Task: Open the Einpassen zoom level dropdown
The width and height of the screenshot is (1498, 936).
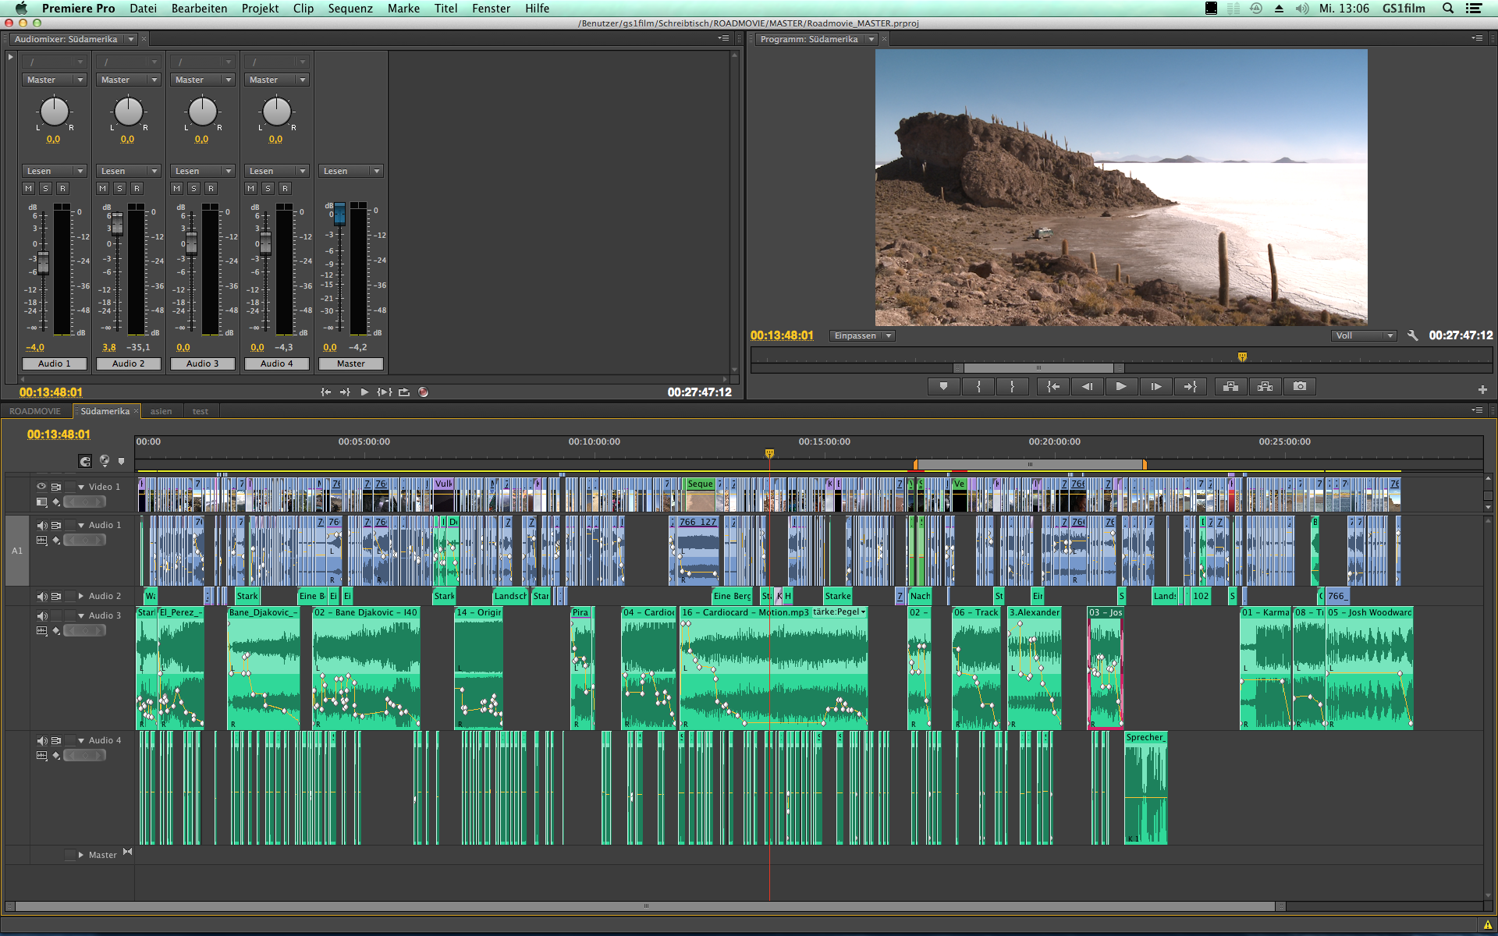Action: click(x=861, y=335)
